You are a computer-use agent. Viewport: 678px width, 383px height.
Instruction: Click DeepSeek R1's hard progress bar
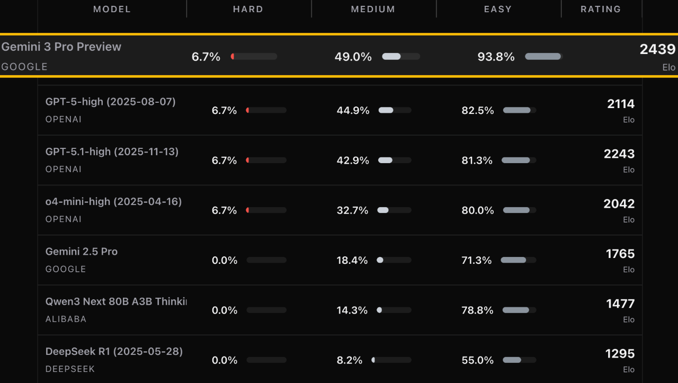pyautogui.click(x=266, y=360)
